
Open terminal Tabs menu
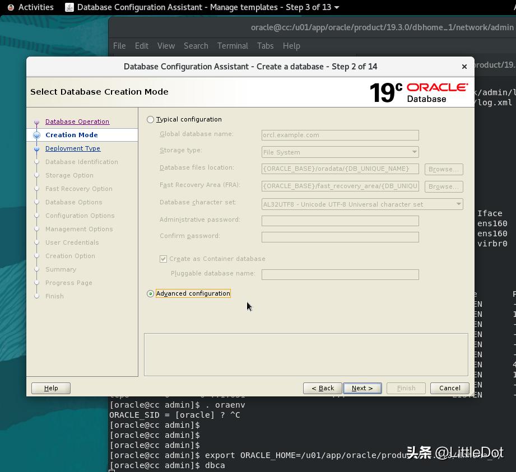coord(265,46)
